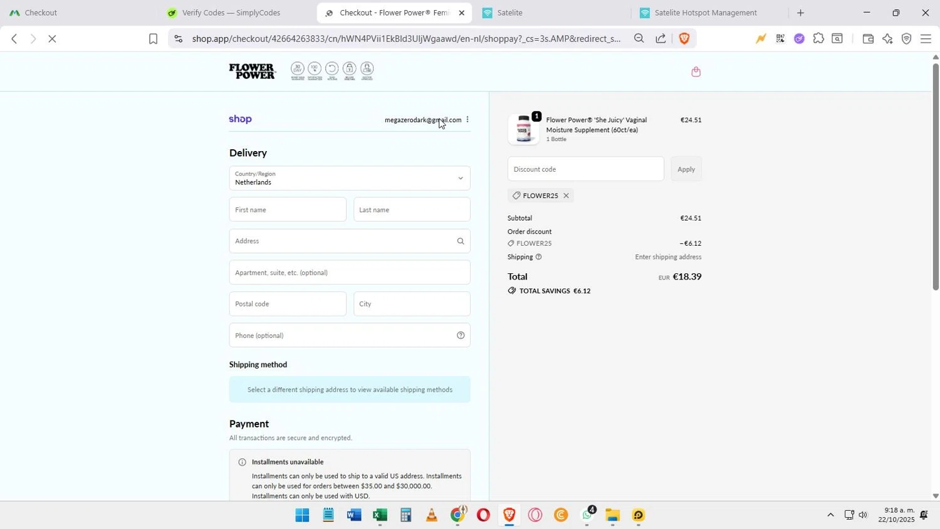940x529 pixels.
Task: Open the sidebar search panel icon
Action: (x=837, y=39)
